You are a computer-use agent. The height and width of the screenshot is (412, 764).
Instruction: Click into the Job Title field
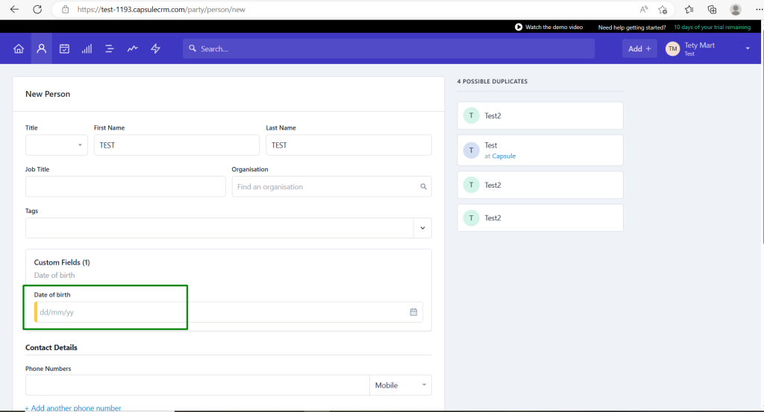click(125, 187)
